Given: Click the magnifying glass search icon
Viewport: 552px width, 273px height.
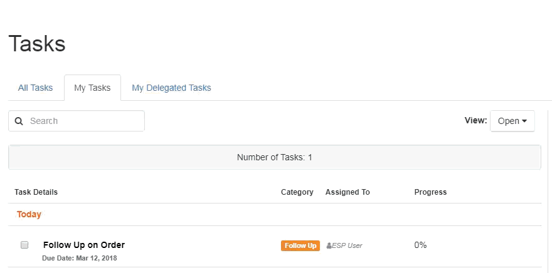Looking at the screenshot, I should (19, 121).
